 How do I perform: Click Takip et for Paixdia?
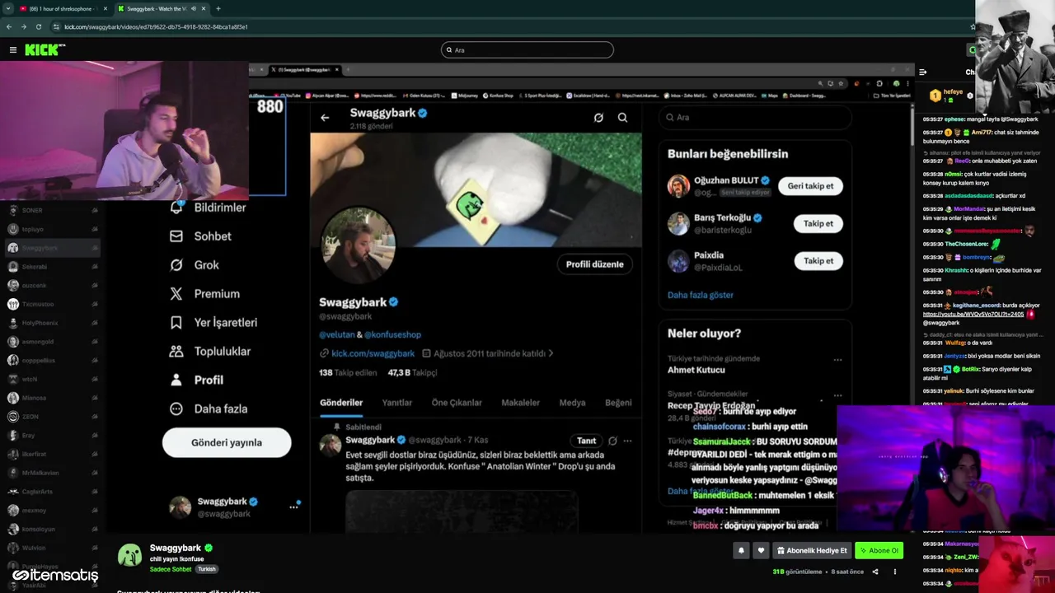pyautogui.click(x=818, y=260)
